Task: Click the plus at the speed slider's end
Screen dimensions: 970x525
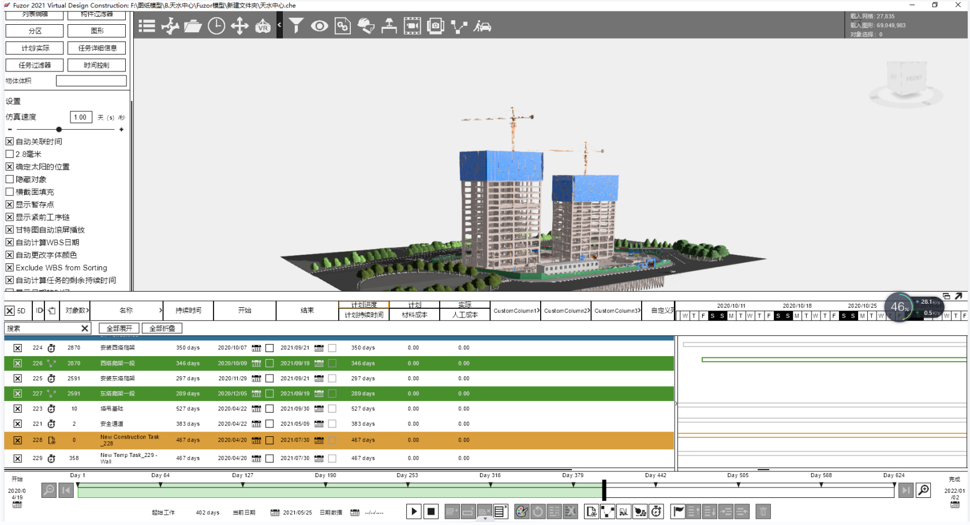Action: click(121, 130)
